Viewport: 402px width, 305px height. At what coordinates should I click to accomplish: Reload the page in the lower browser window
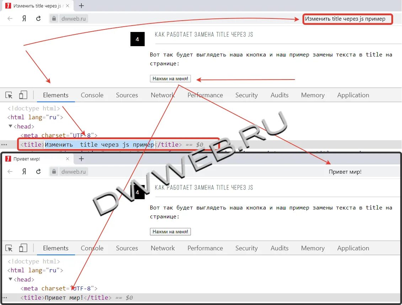click(38, 171)
